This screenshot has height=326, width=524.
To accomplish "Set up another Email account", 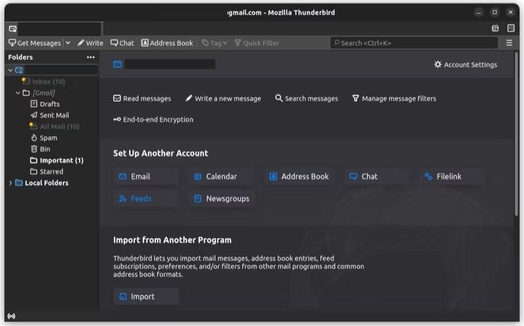I will point(146,176).
